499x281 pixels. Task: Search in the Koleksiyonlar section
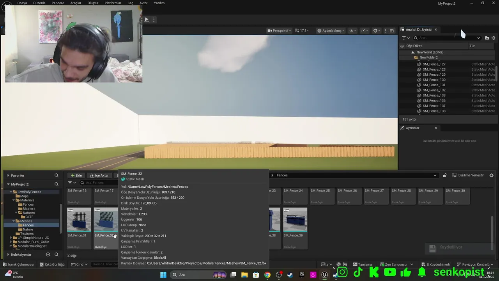pos(57,254)
